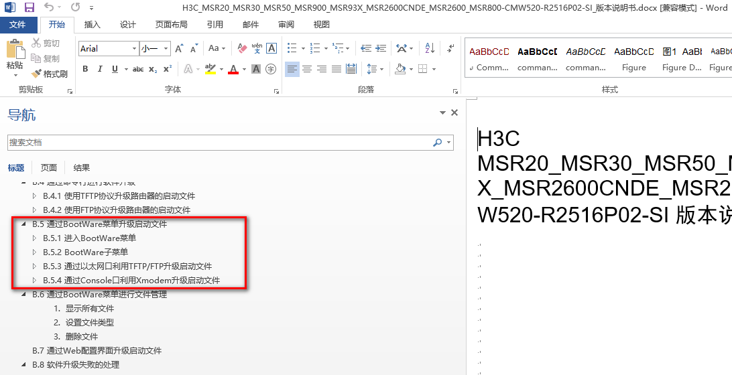Toggle subscript formatting
Image resolution: width=732 pixels, height=375 pixels.
click(153, 69)
